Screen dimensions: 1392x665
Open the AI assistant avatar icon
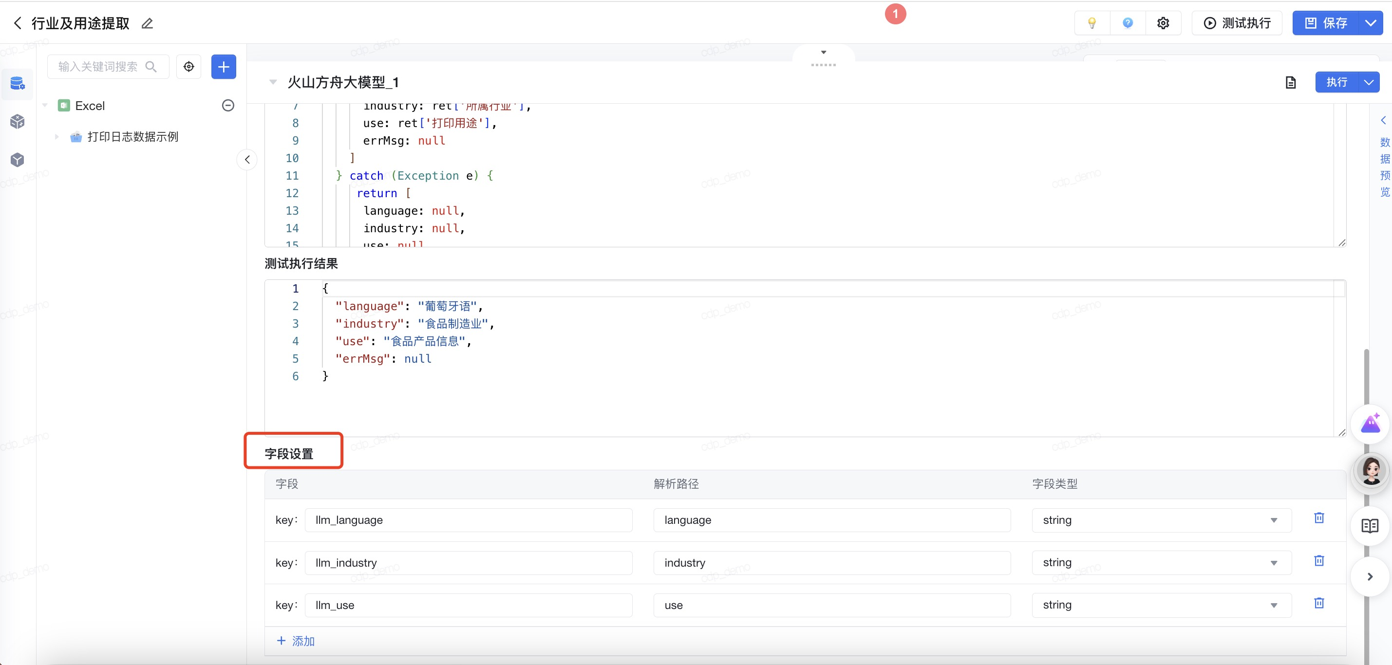coord(1372,469)
